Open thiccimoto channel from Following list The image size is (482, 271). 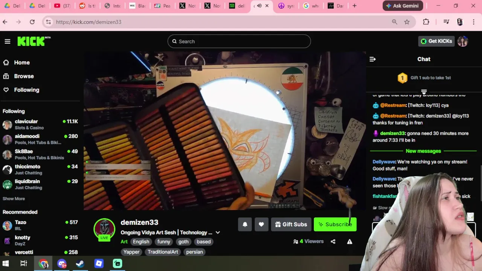[40, 169]
